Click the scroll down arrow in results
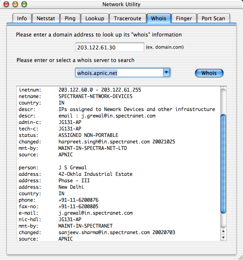Viewport: 243px width, 260px height. click(223, 237)
